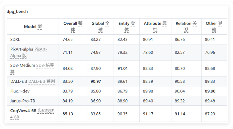This screenshot has height=129, width=233.
Task: Click SD3-Medium overall score 84.08
Action: 68,68
